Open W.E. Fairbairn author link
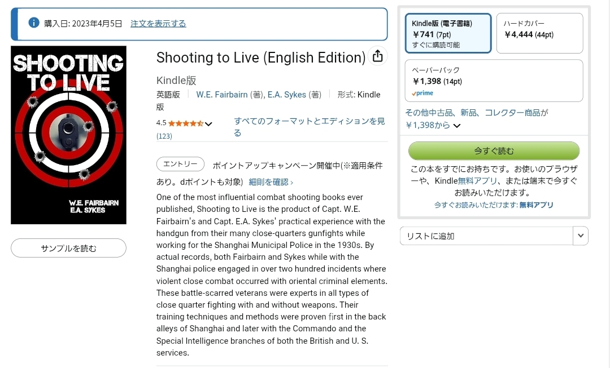The width and height of the screenshot is (610, 368). click(222, 95)
